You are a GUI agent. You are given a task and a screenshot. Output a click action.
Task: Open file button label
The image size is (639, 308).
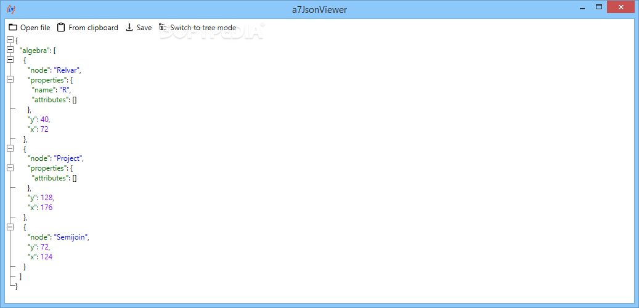35,28
